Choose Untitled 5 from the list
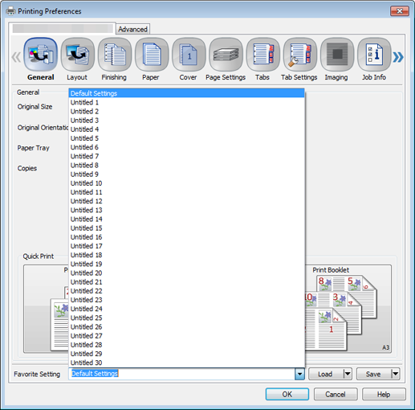This screenshot has width=415, height=410. [x=186, y=138]
